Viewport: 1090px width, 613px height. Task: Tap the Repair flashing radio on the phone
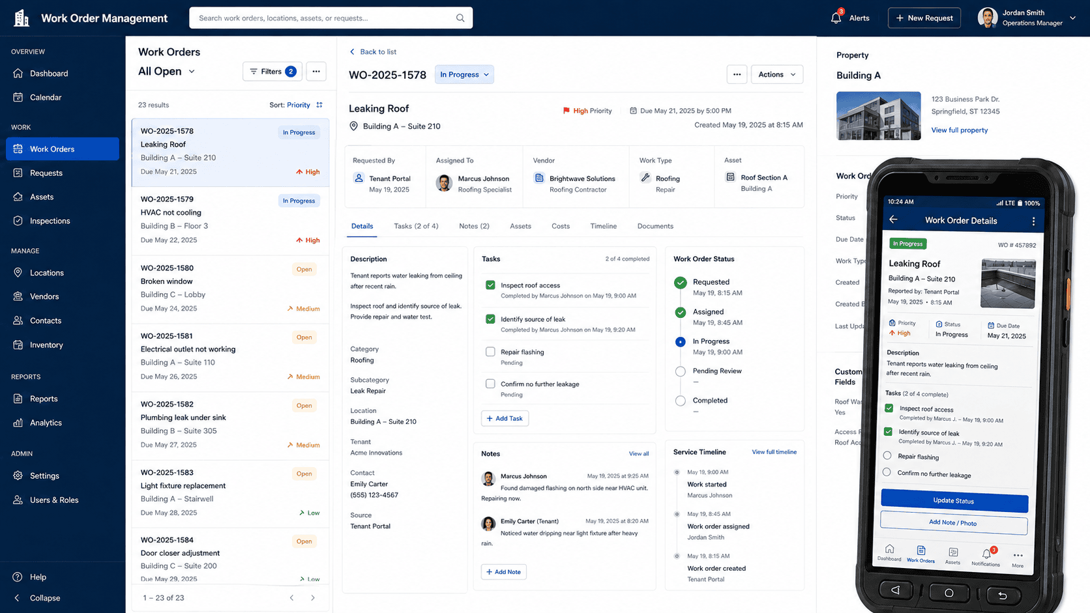pos(887,455)
